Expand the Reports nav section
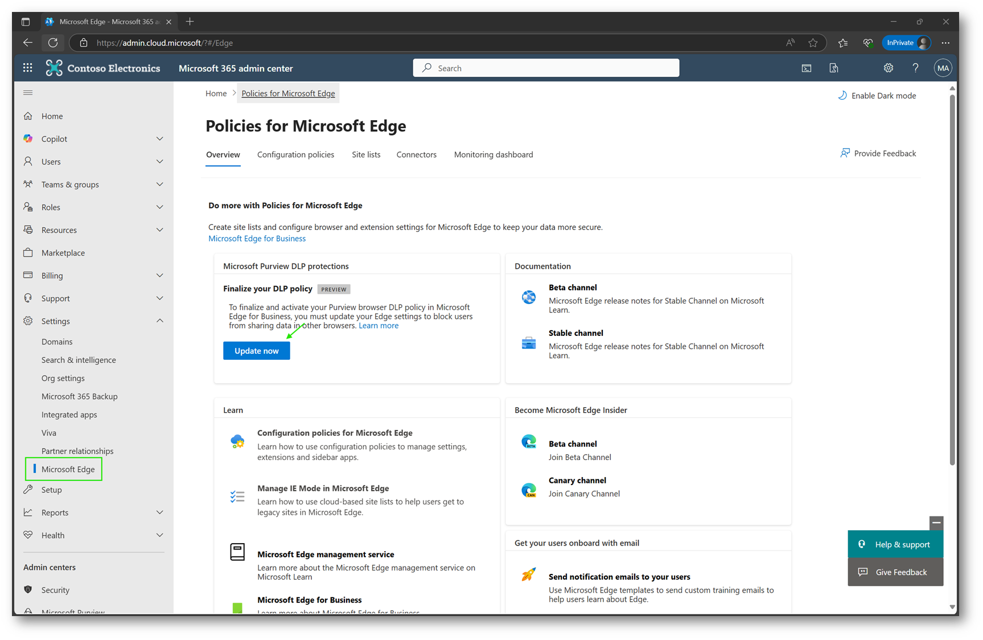 (160, 512)
